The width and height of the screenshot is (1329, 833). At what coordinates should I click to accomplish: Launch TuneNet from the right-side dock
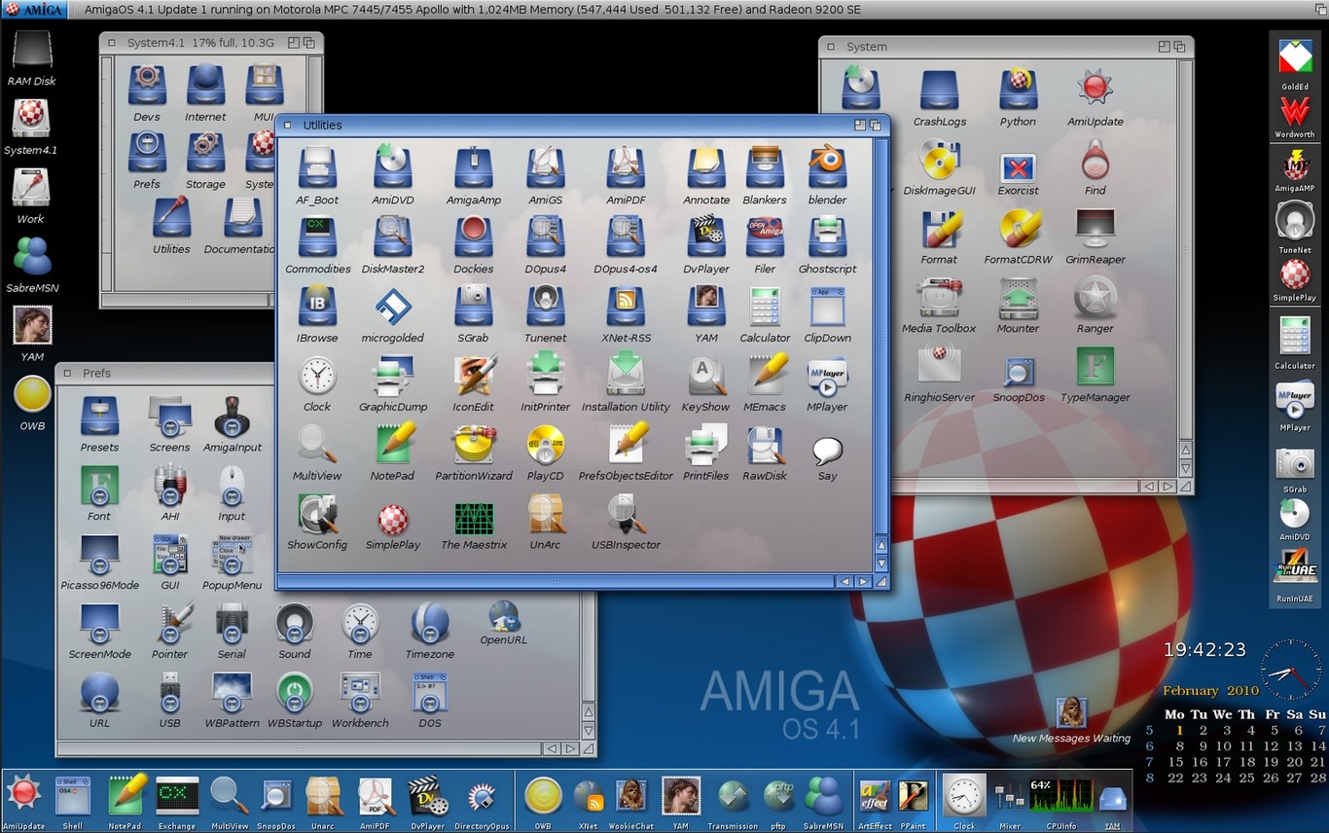tap(1294, 219)
